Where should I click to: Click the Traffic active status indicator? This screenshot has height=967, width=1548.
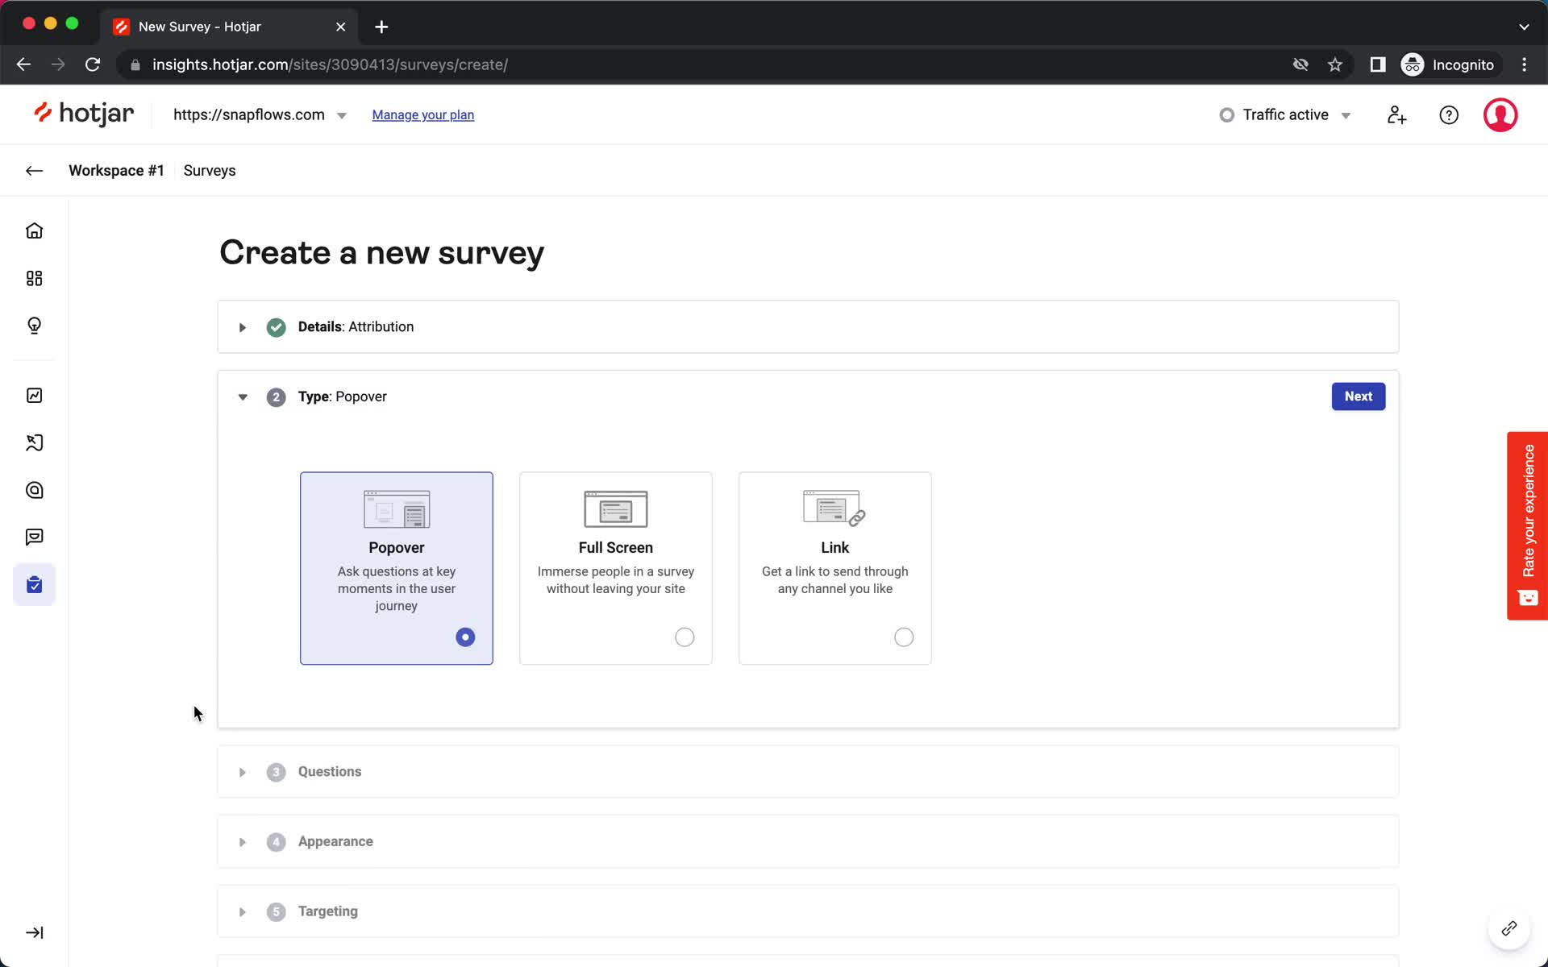click(1285, 114)
